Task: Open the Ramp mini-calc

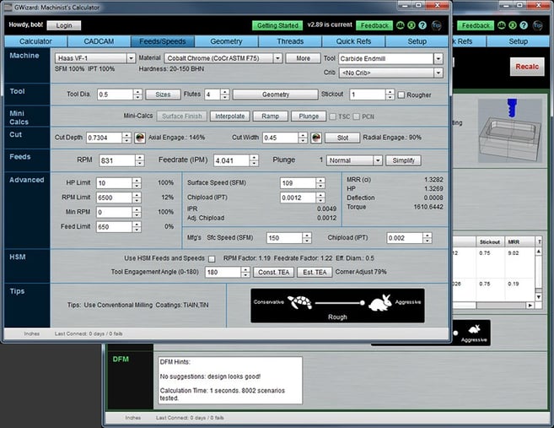Action: (x=271, y=116)
